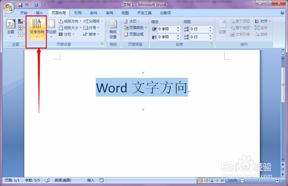Launch the 段落 paragraph dialog
288x186 pixels.
click(x=211, y=44)
